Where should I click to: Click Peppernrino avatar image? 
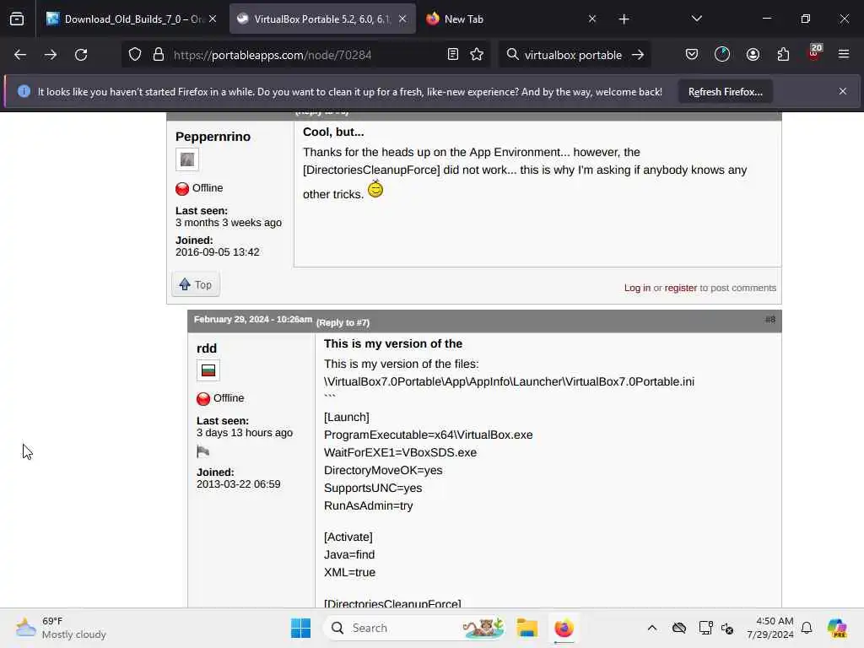click(x=187, y=159)
